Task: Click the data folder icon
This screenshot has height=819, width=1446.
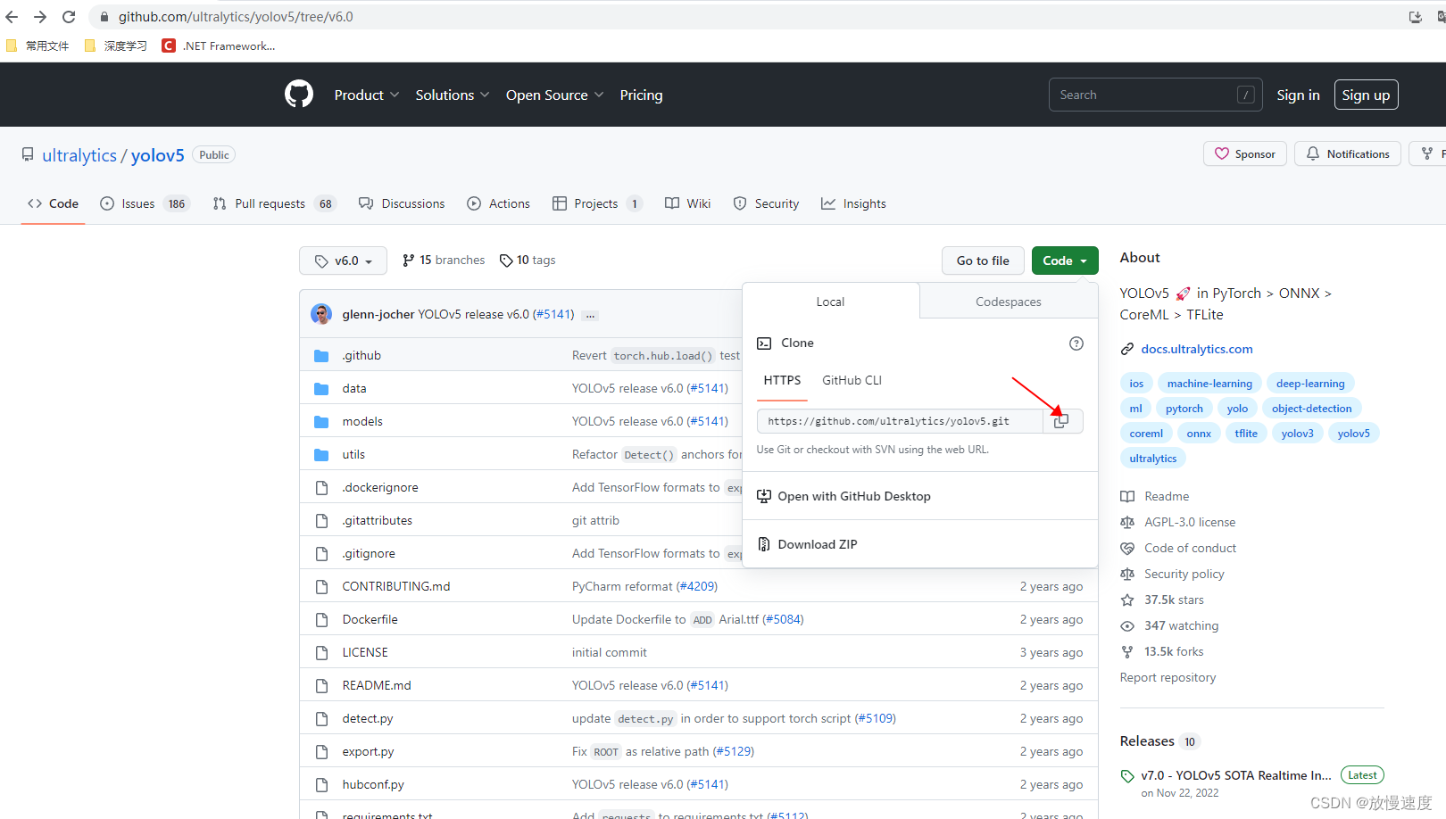Action: coord(321,389)
